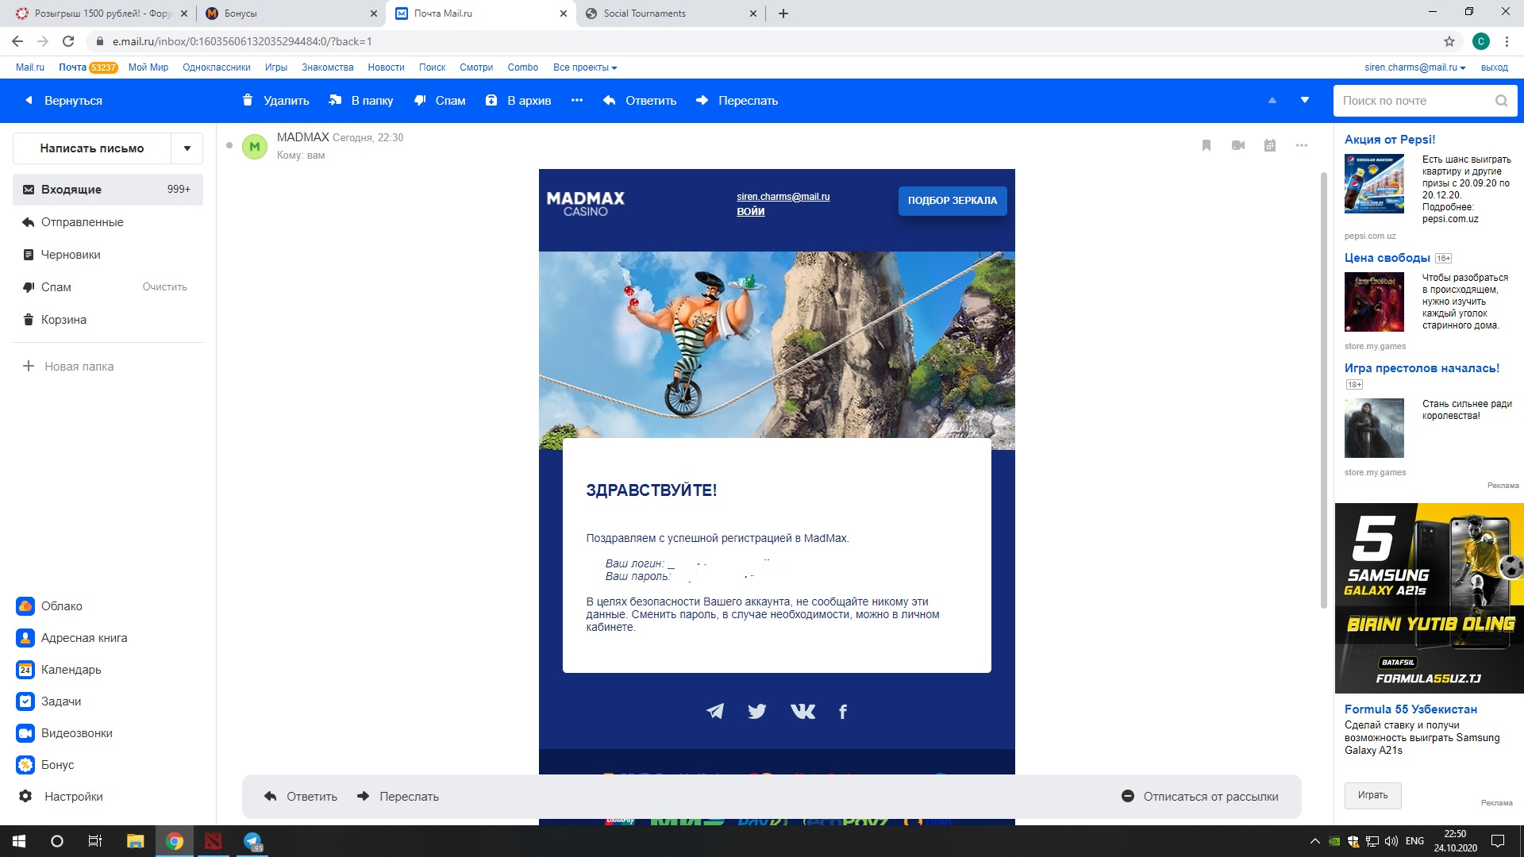Mark the message as Spam (Спам)
The width and height of the screenshot is (1524, 857).
point(440,100)
